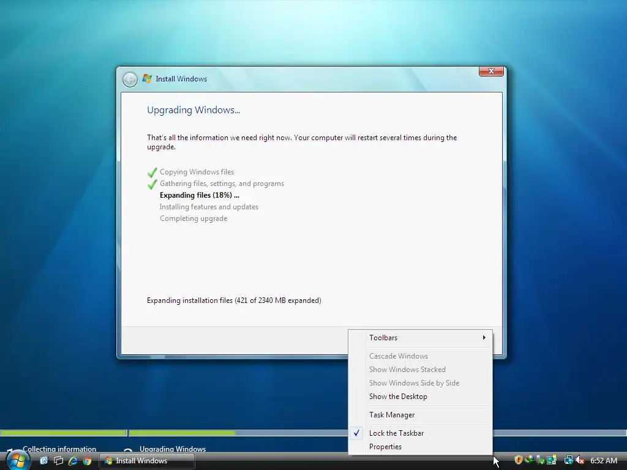Open the Toolbars submenu

pyautogui.click(x=420, y=338)
